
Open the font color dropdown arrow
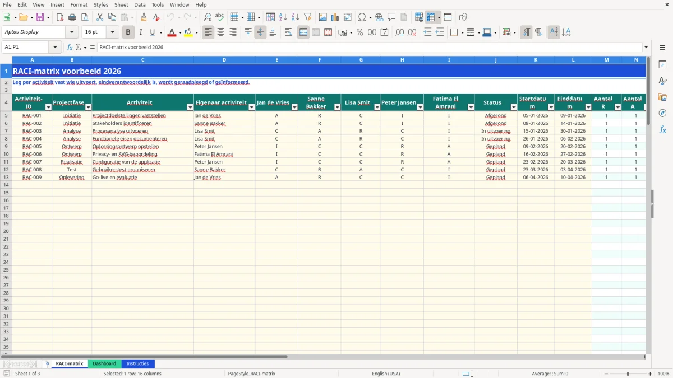[x=179, y=32]
